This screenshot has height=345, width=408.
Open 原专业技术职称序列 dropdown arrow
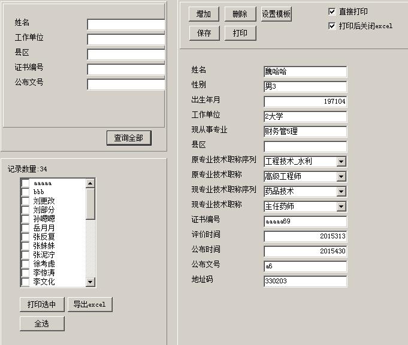point(341,162)
